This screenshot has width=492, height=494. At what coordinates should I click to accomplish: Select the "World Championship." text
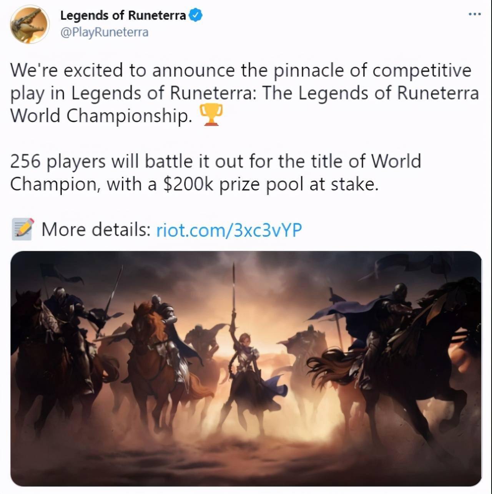pyautogui.click(x=101, y=116)
